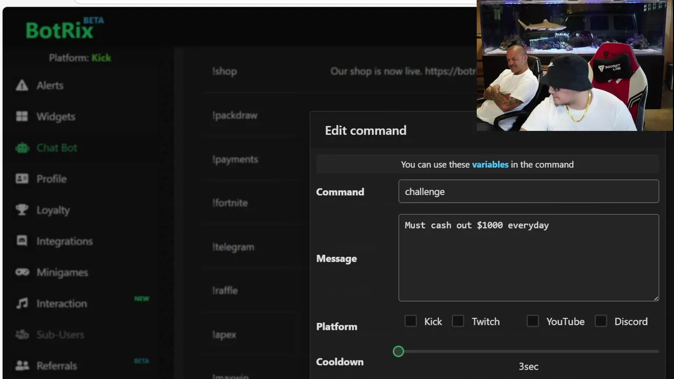Open the Sub-Users menu item
This screenshot has width=674, height=379.
[60, 335]
